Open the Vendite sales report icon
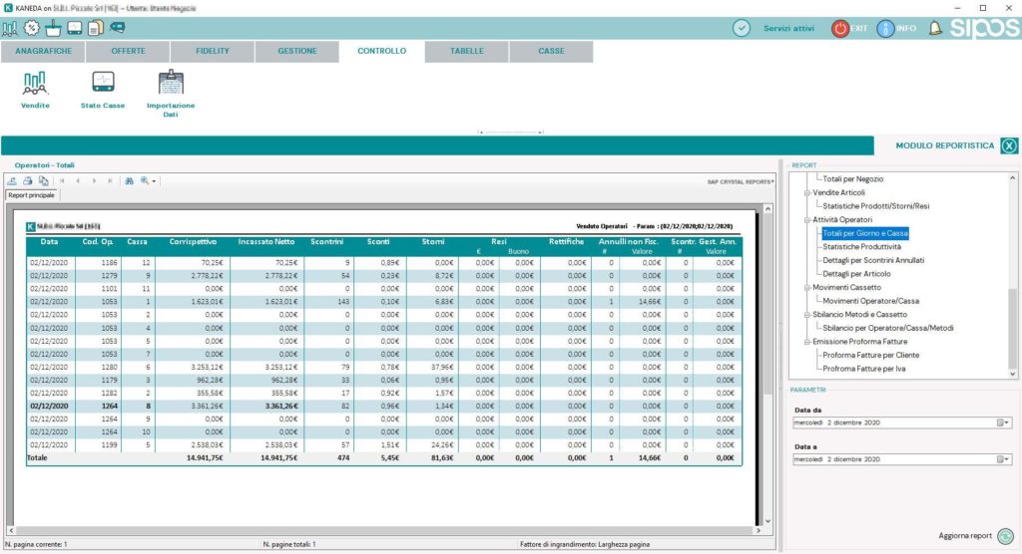Viewport: 1022px width, 554px height. pos(35,84)
